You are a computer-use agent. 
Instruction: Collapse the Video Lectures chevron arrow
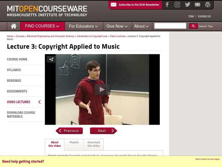click(39, 102)
